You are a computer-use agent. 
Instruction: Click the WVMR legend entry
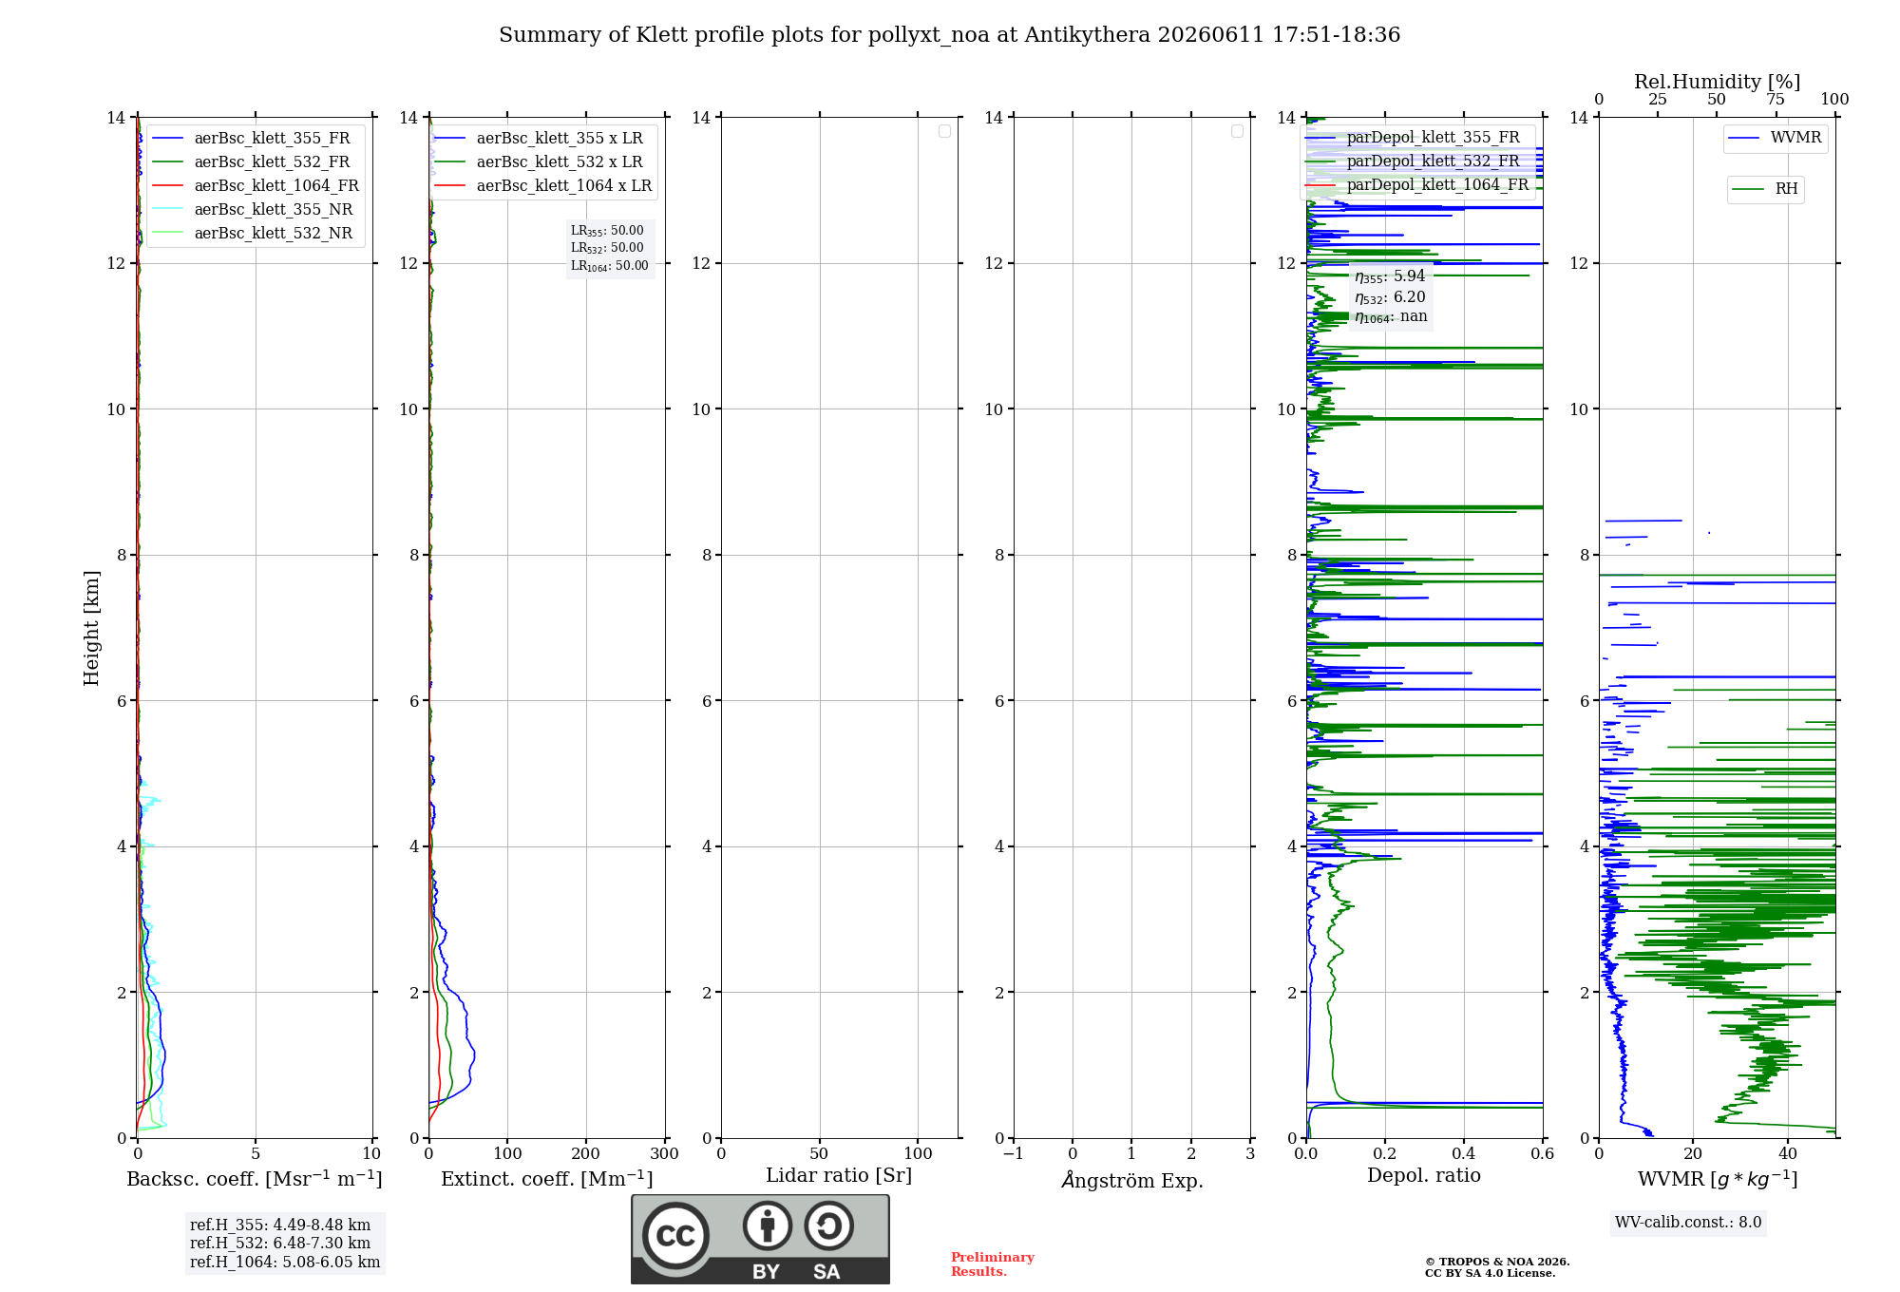coord(1776,138)
